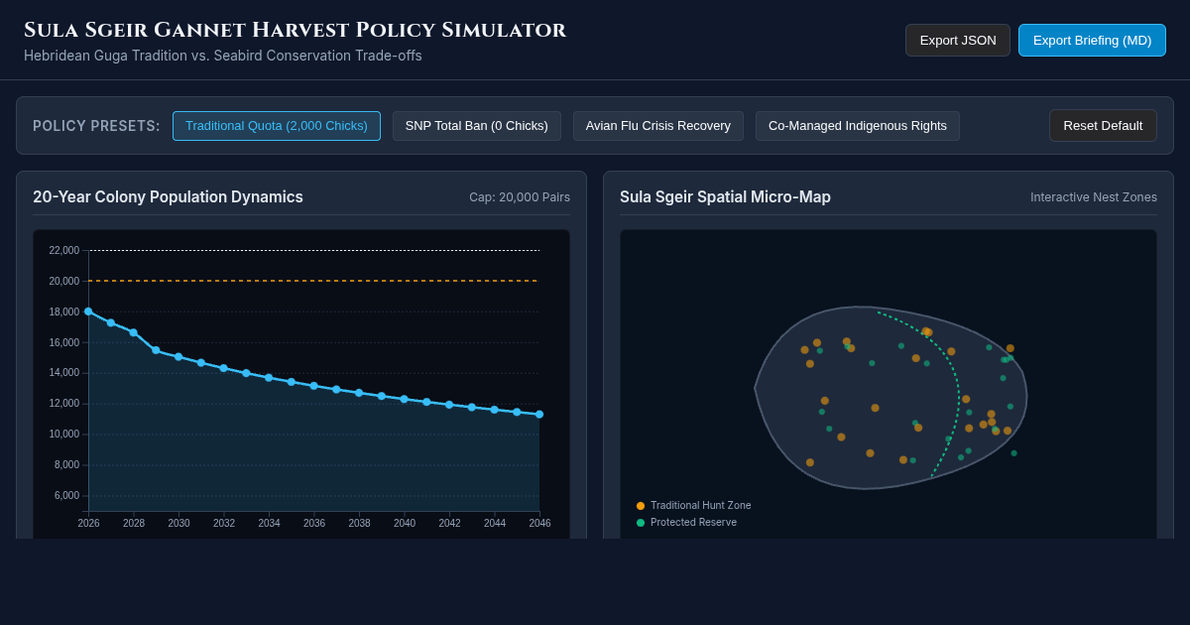Click the orange Traditional Hunt Zone legend dot
Image resolution: width=1190 pixels, height=625 pixels.
641,506
